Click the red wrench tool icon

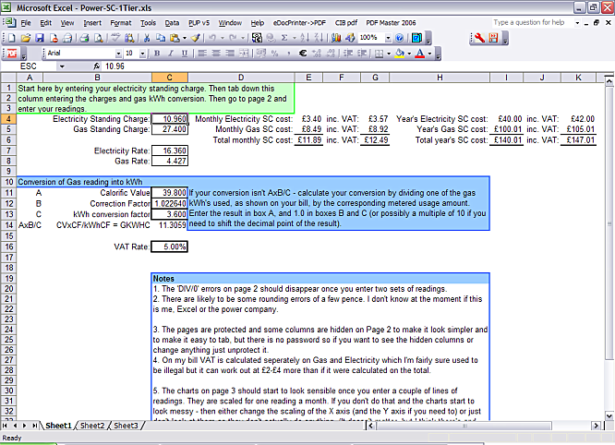click(479, 38)
